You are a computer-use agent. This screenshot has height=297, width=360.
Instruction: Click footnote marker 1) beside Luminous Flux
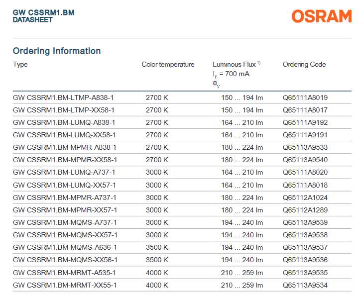[x=259, y=63]
